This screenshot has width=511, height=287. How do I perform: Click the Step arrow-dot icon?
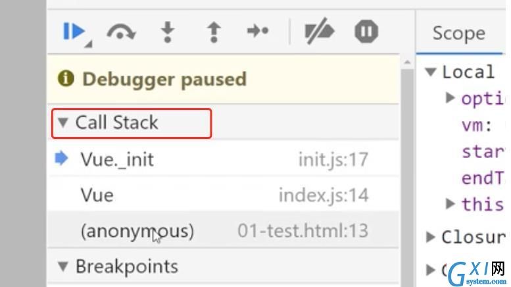pyautogui.click(x=258, y=31)
